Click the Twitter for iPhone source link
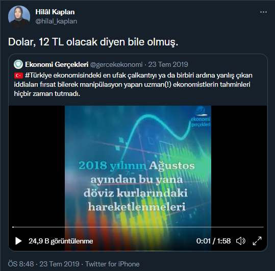 tap(112, 264)
